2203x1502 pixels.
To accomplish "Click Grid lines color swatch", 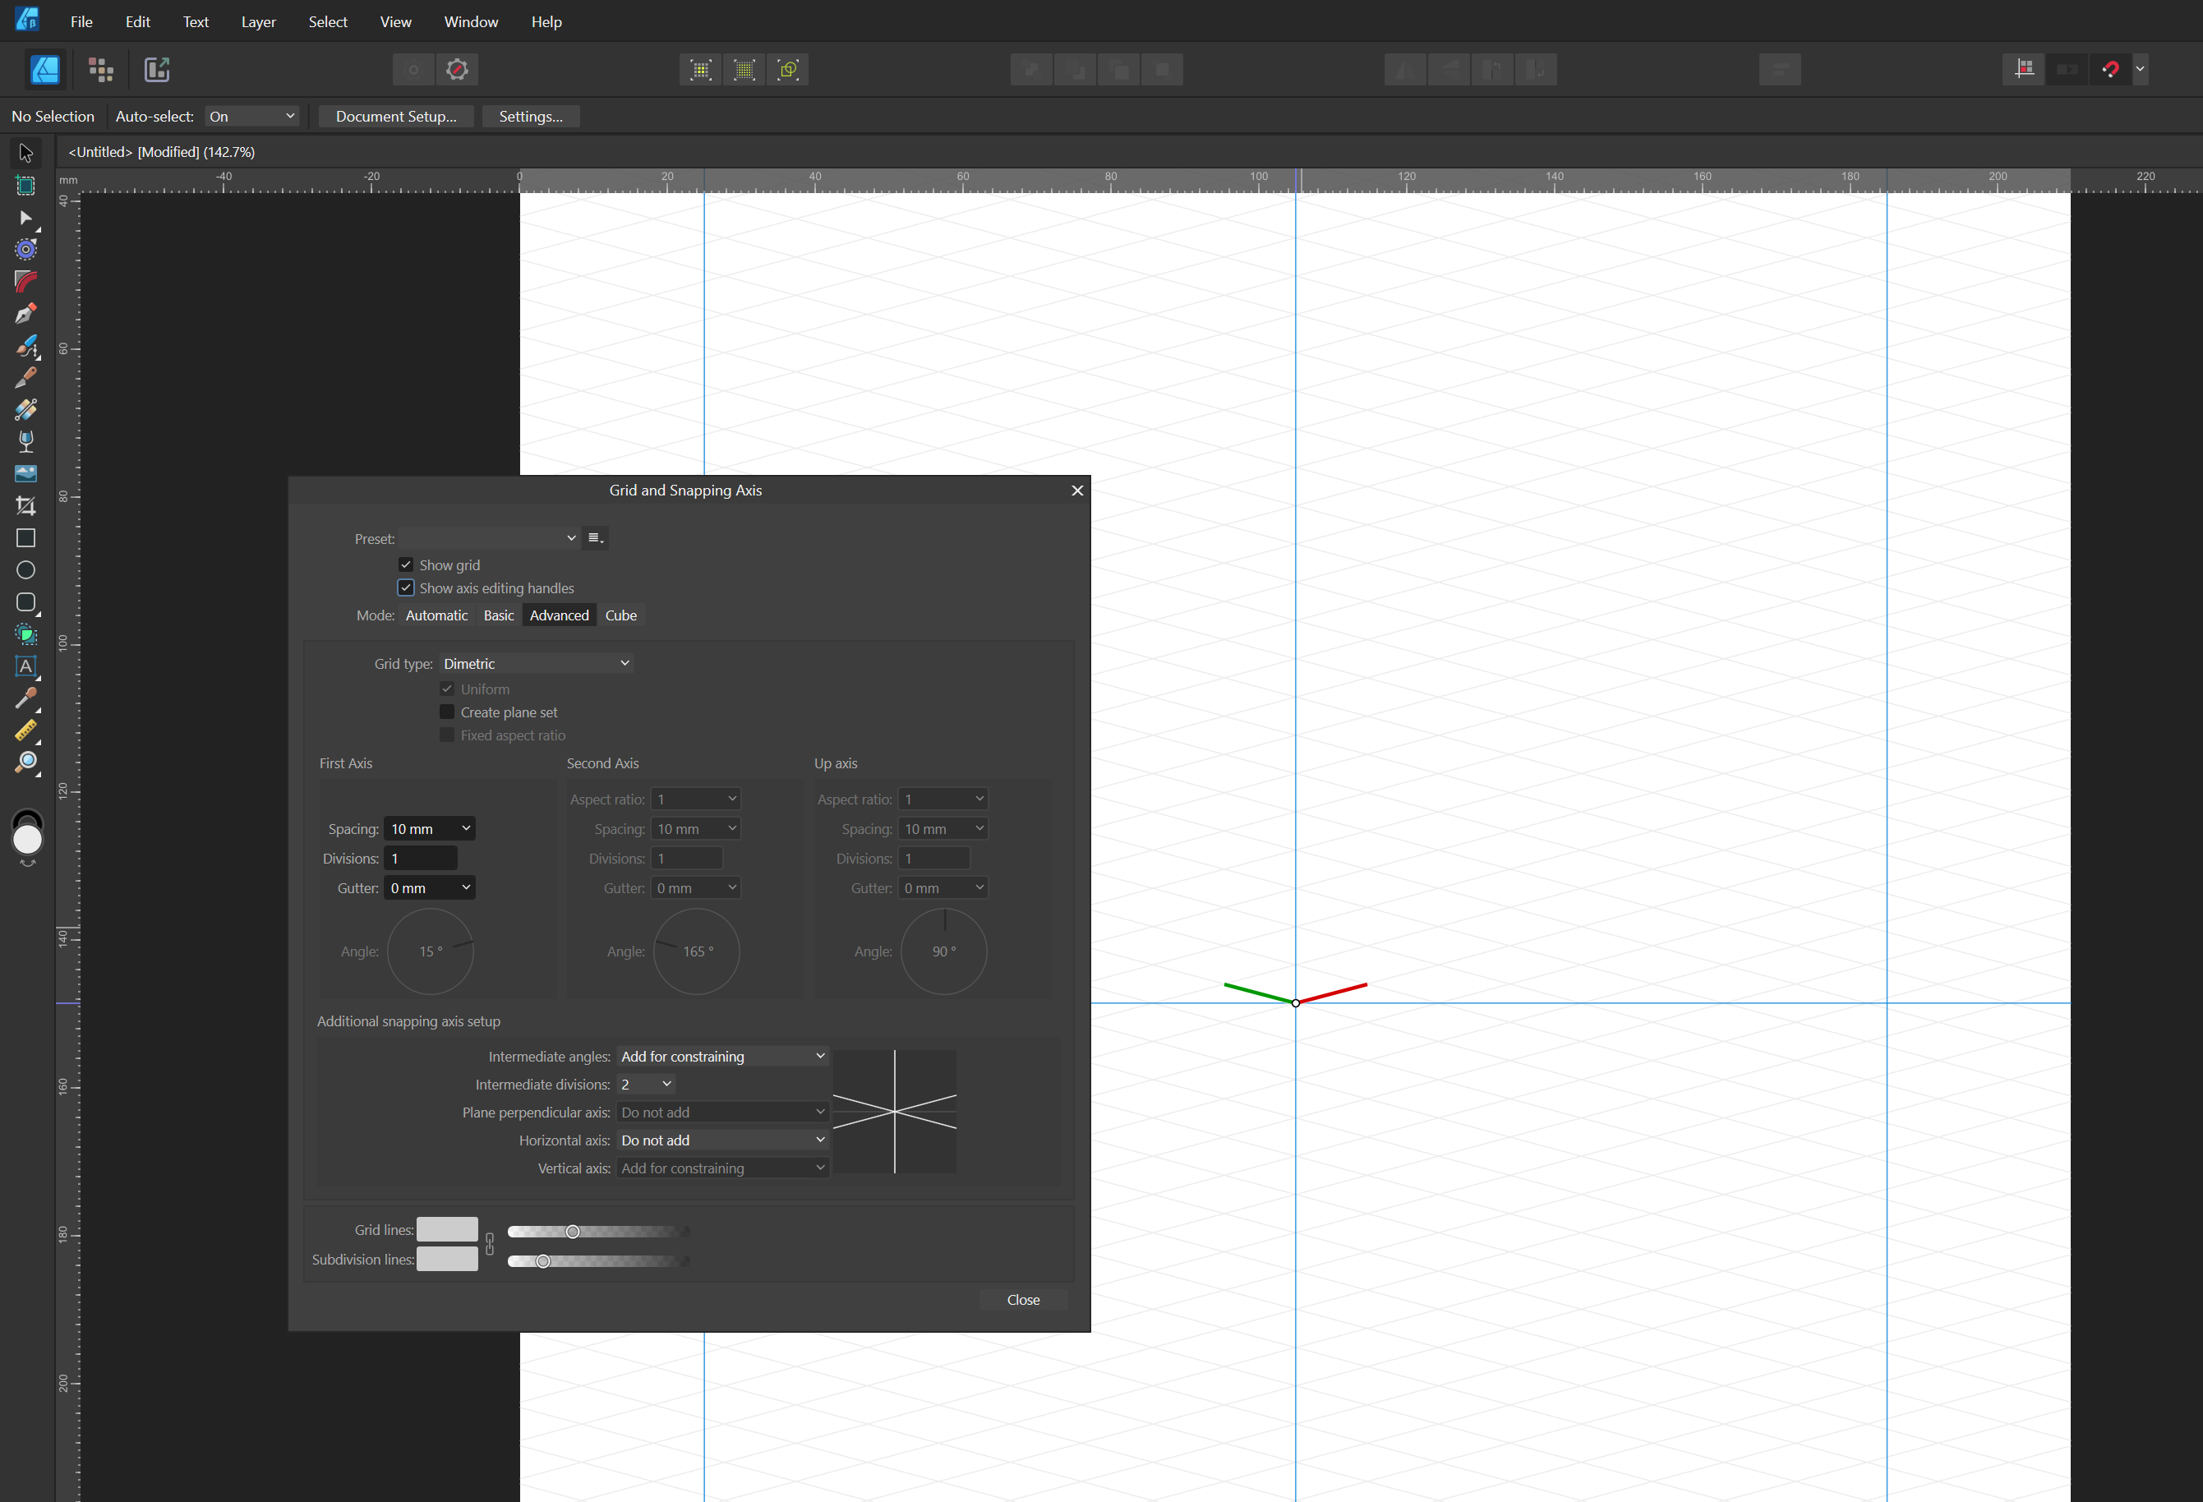I will pos(448,1229).
